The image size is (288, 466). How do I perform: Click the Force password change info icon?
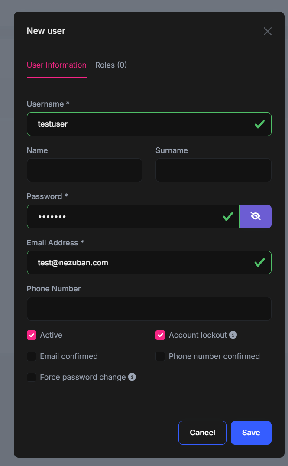tap(132, 377)
